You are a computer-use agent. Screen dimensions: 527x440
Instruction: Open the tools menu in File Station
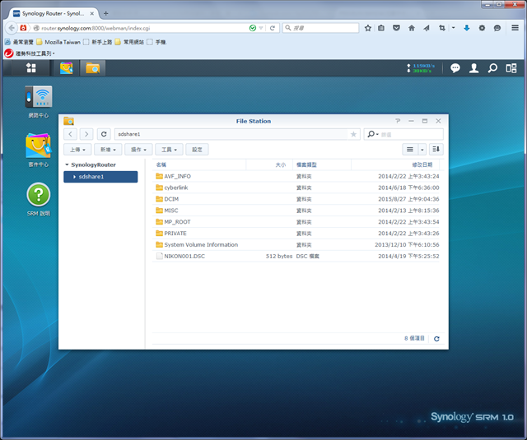[169, 150]
